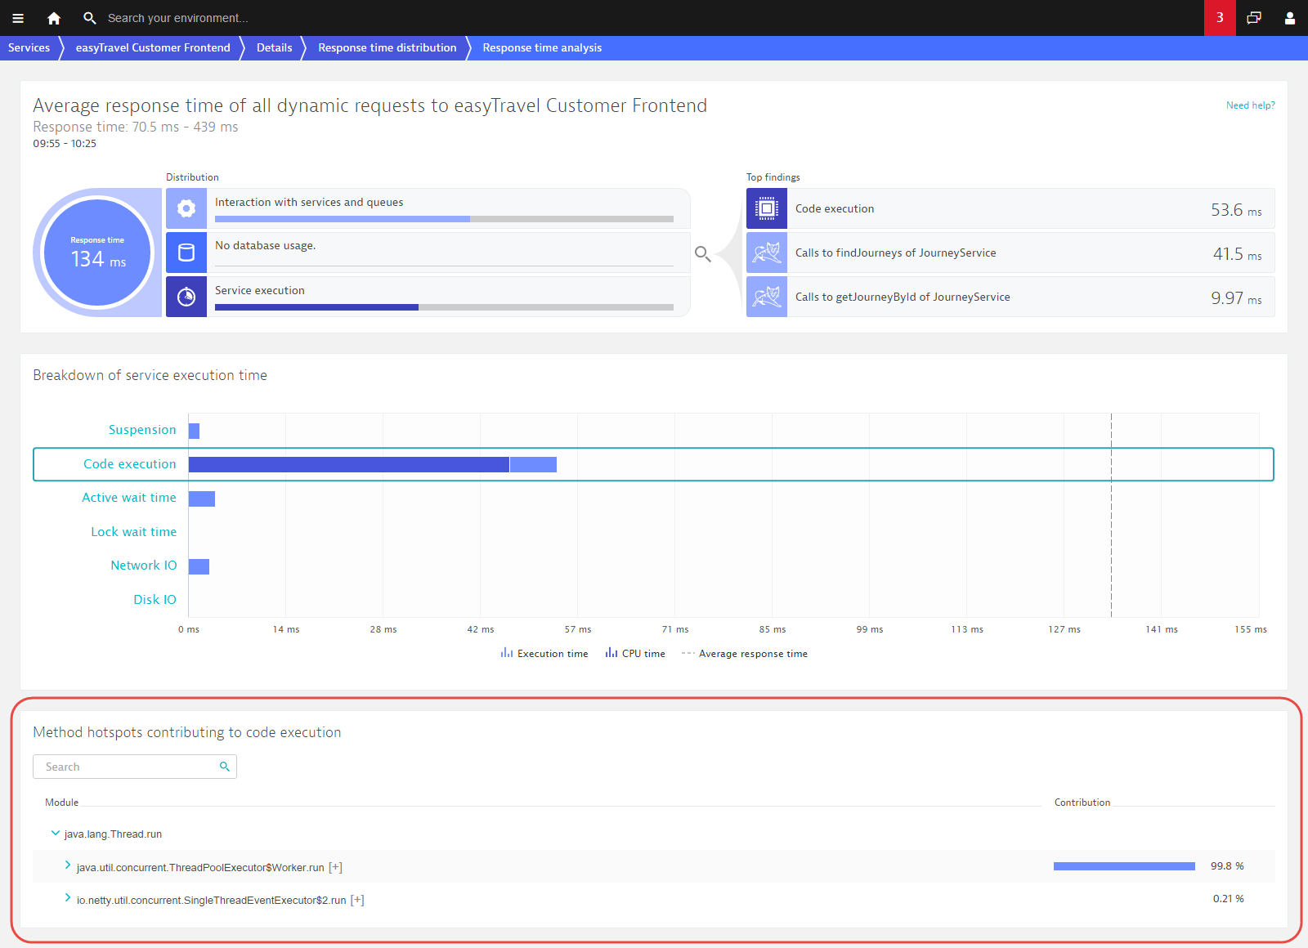
Task: Select the Suspension breakdown label
Action: click(142, 430)
